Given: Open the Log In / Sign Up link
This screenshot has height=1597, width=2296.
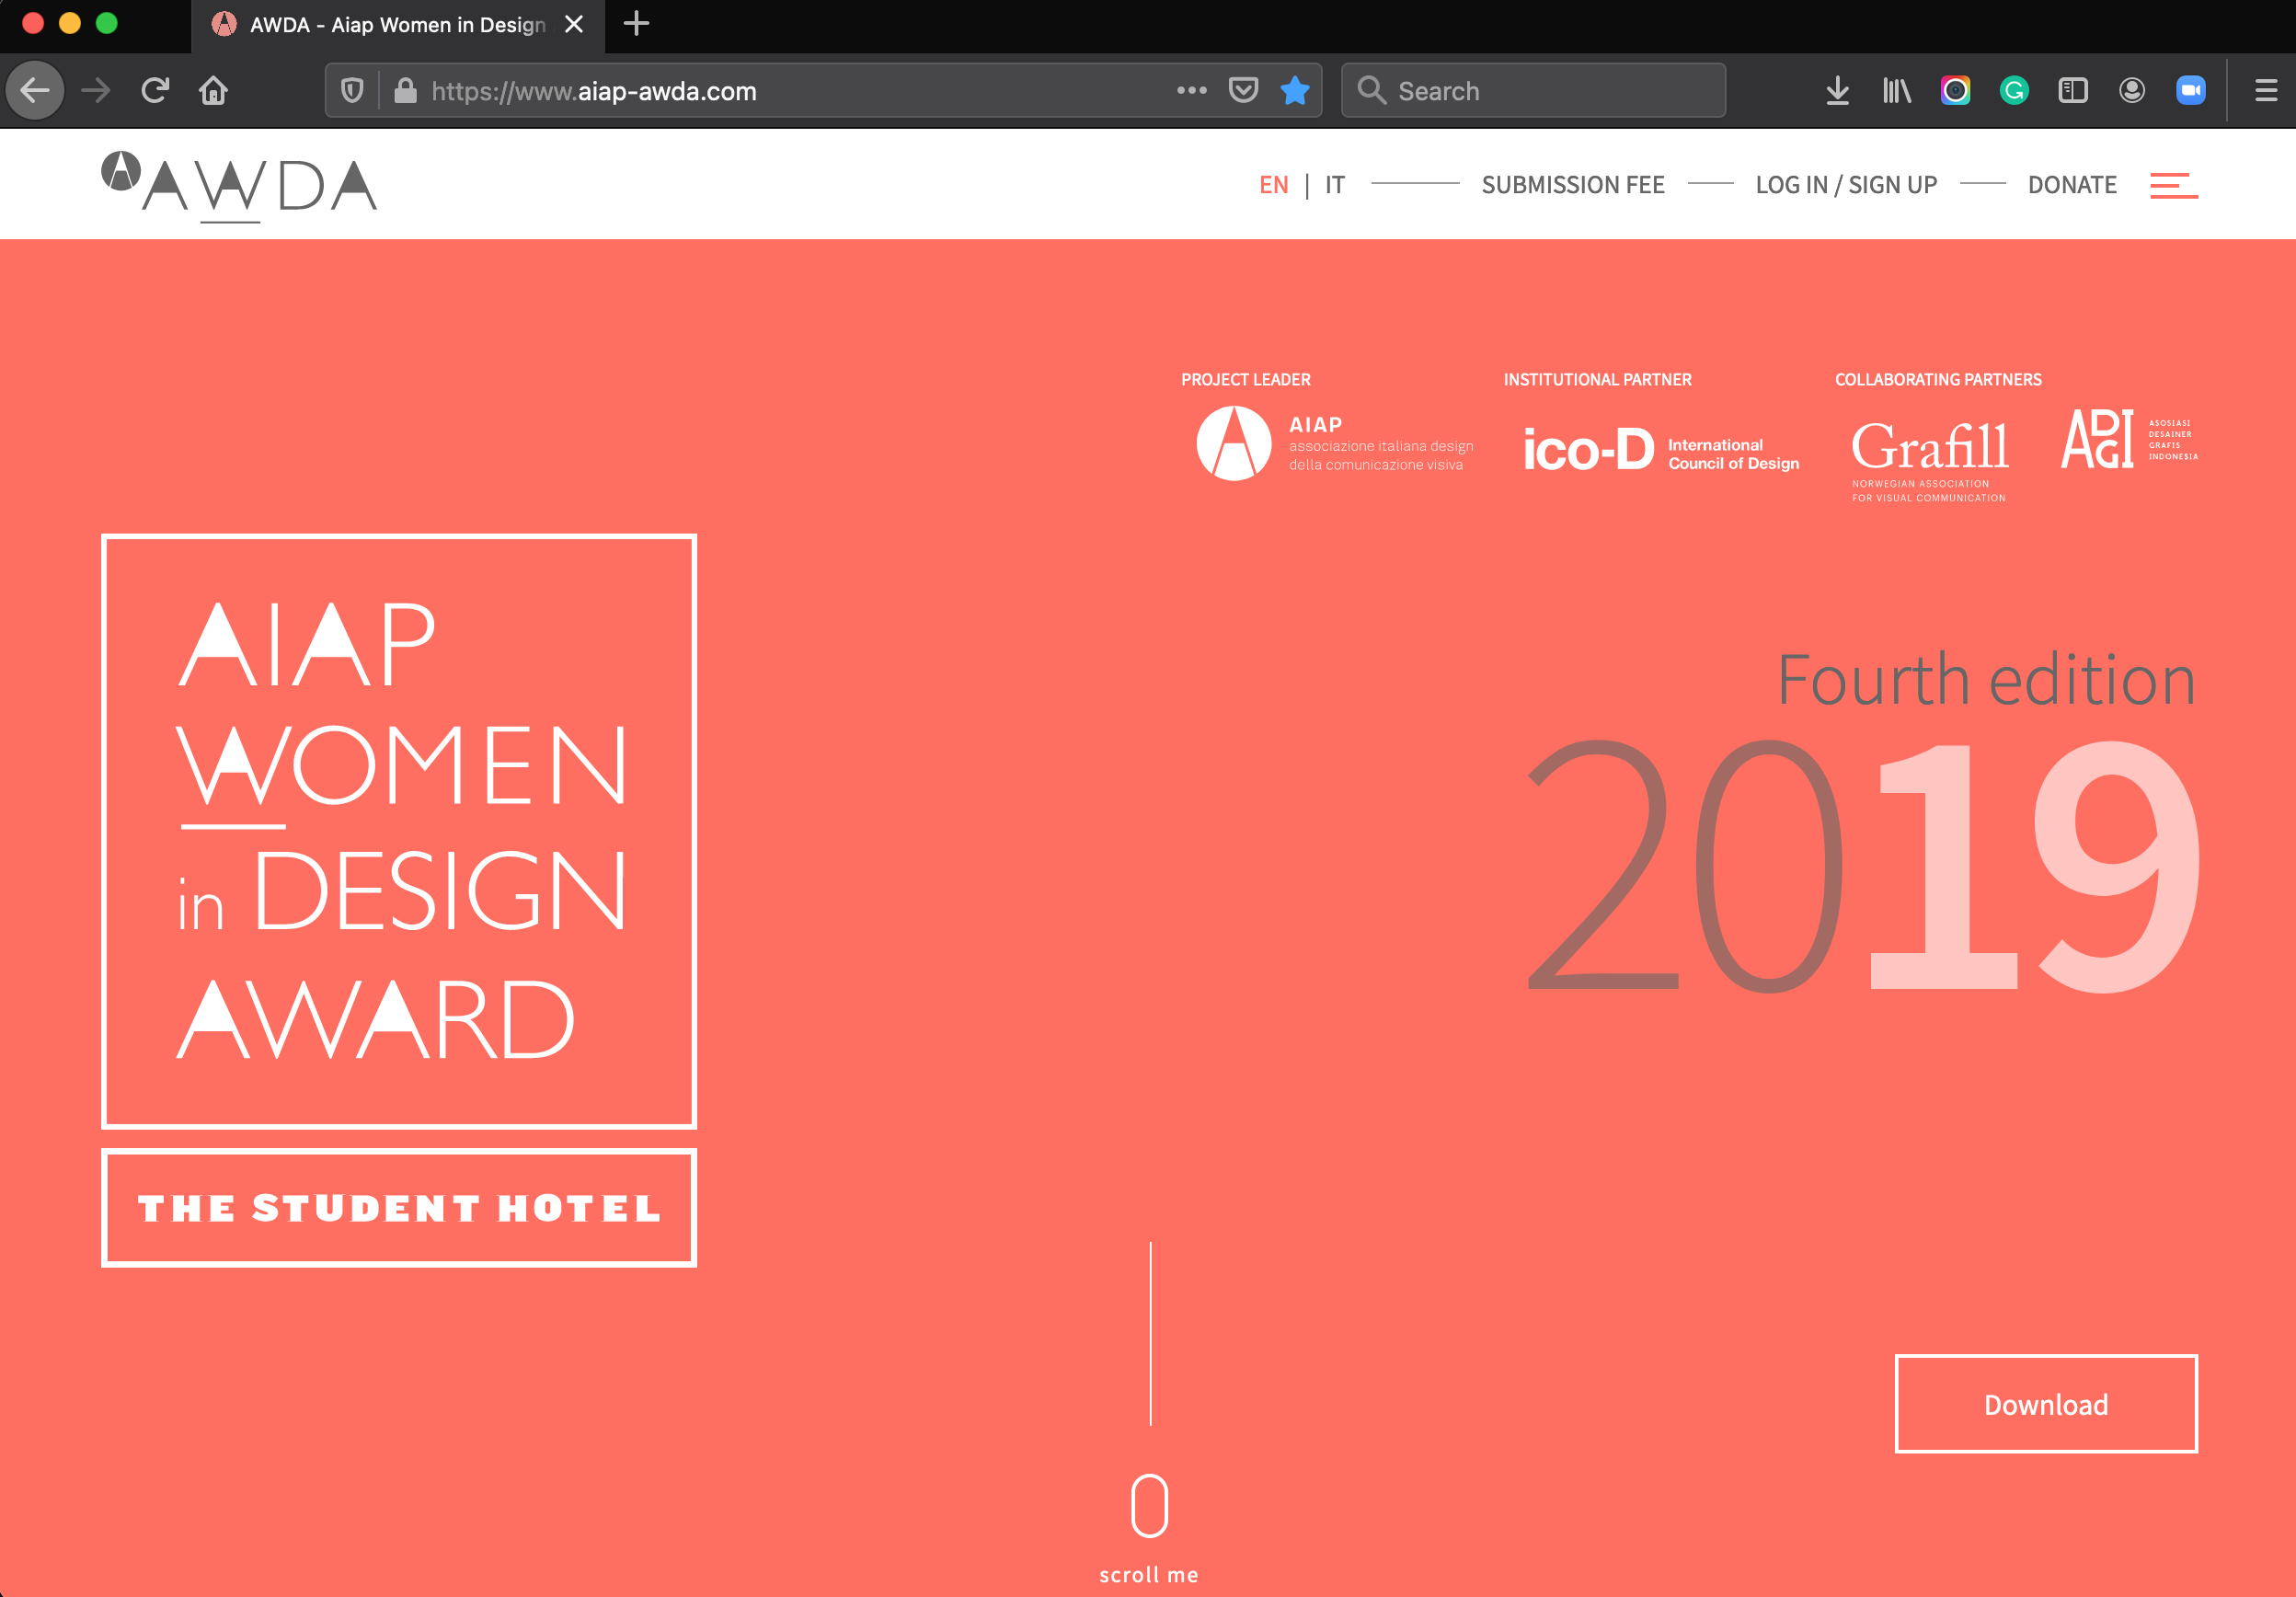Looking at the screenshot, I should pos(1846,185).
